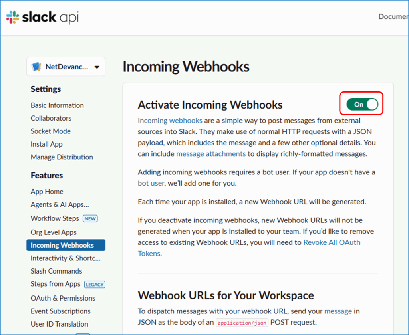409x335 pixels.
Task: Select Slash Commands in sidebar
Action: (56, 271)
